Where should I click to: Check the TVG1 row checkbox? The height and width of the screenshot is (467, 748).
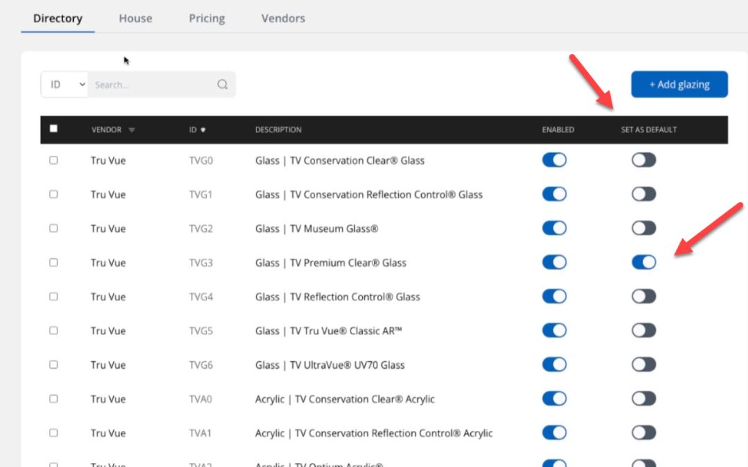53,194
